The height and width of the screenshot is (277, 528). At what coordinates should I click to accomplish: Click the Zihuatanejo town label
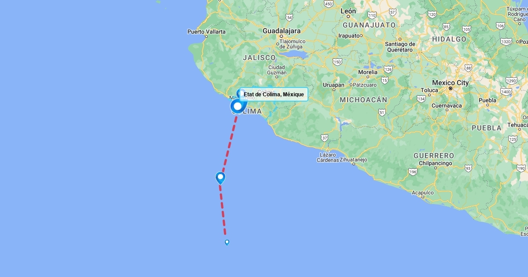click(354, 160)
